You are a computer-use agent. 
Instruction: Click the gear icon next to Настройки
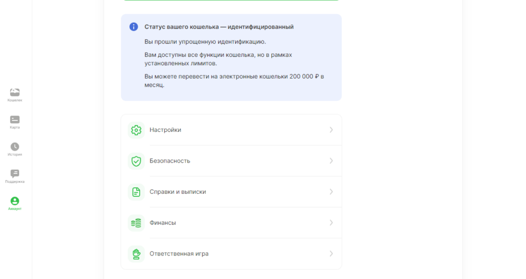click(x=136, y=130)
